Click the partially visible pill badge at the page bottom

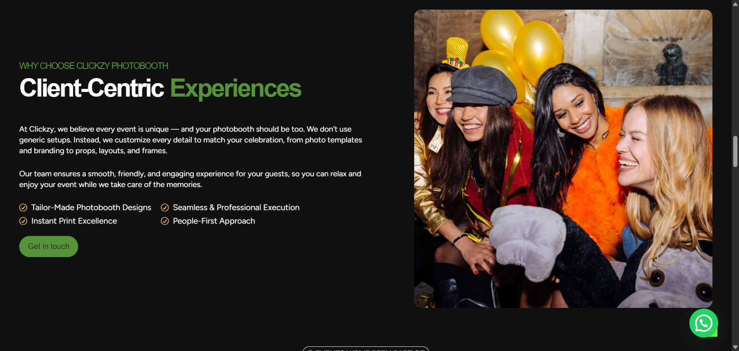click(366, 349)
